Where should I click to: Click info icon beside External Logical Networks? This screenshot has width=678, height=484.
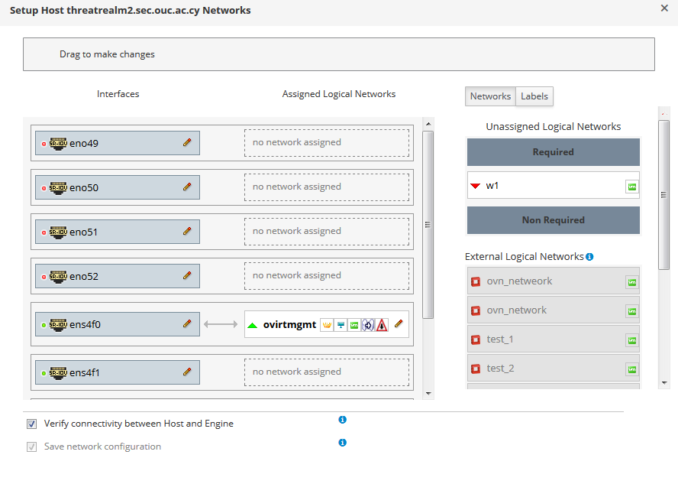point(589,257)
